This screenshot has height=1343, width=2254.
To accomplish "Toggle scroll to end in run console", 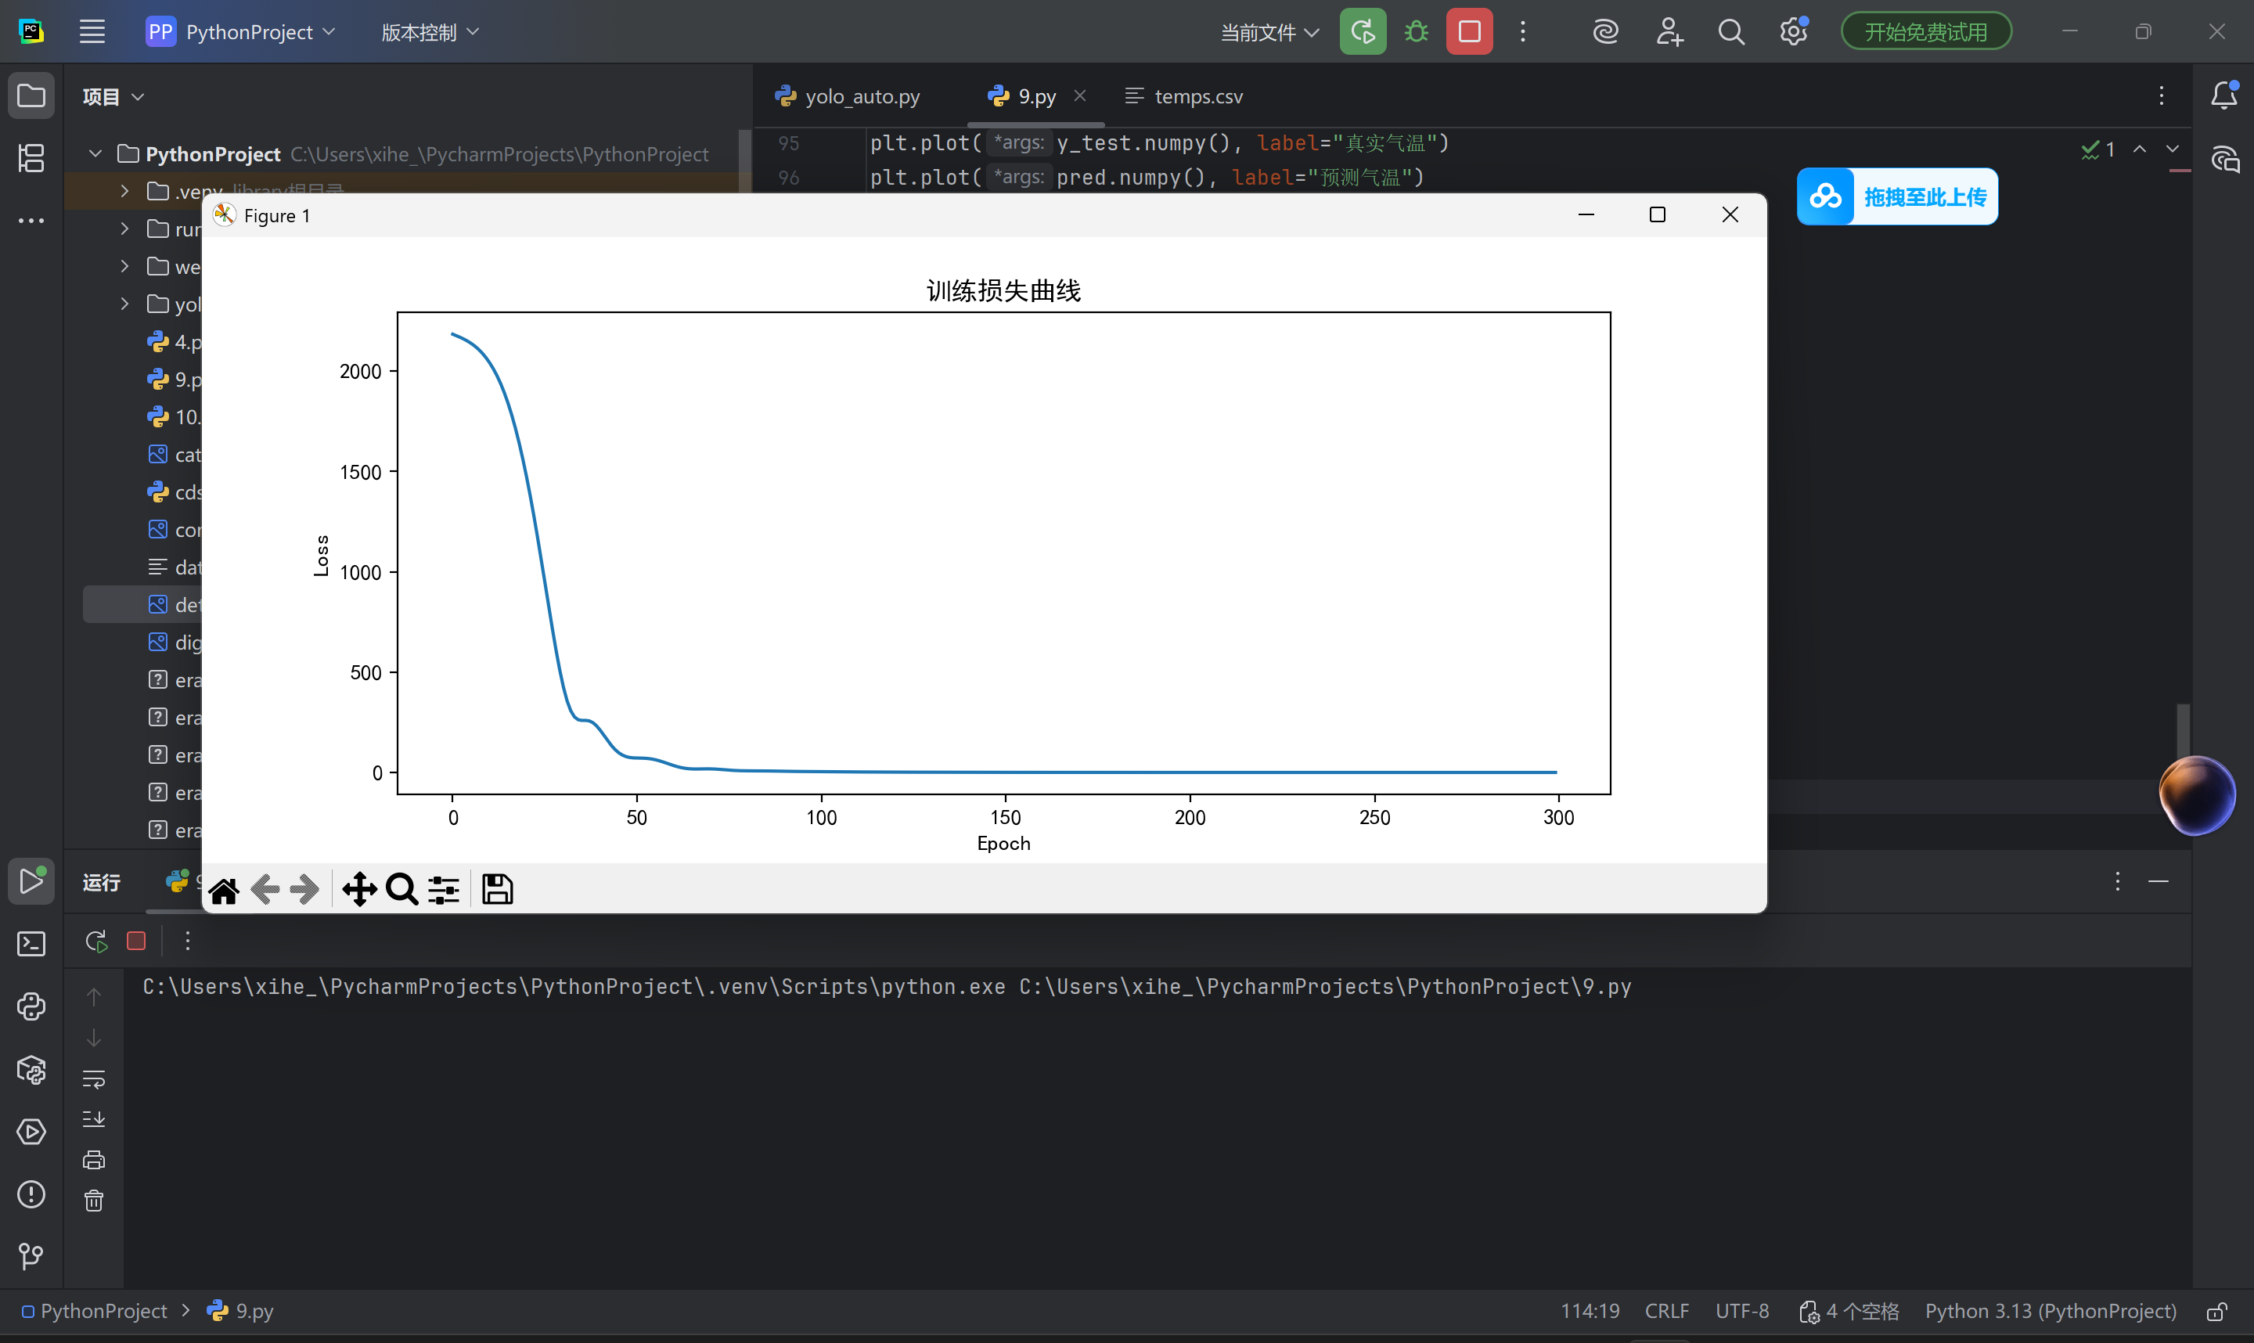I will pos(94,1119).
